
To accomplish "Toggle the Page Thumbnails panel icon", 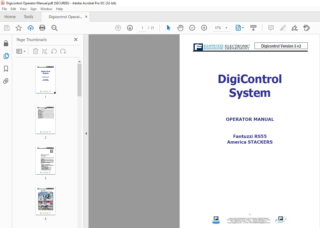I will (x=6, y=56).
